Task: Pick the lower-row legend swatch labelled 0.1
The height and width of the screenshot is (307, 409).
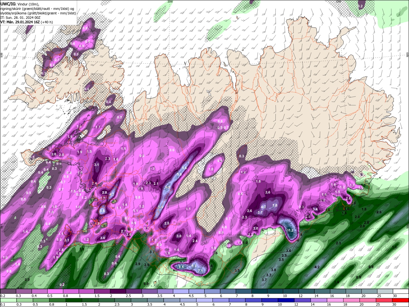Action: [x=8, y=300]
